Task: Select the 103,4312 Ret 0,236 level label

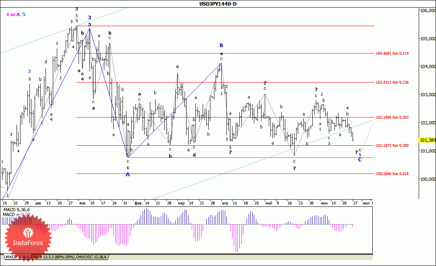Action: tap(392, 82)
